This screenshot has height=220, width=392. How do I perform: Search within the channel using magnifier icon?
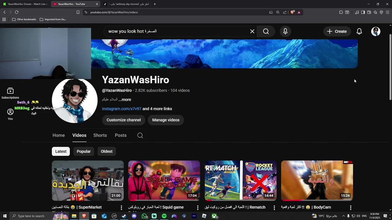[140, 135]
